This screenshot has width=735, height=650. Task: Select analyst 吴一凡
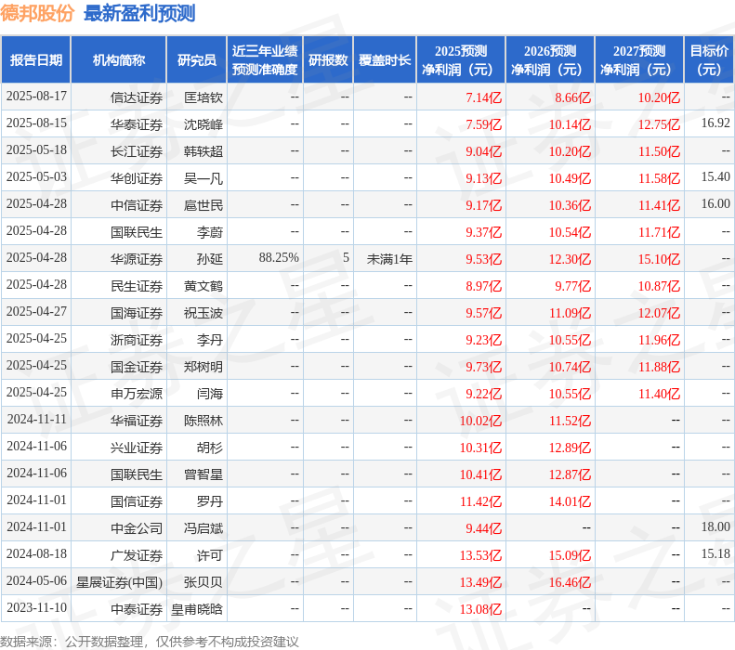203,178
